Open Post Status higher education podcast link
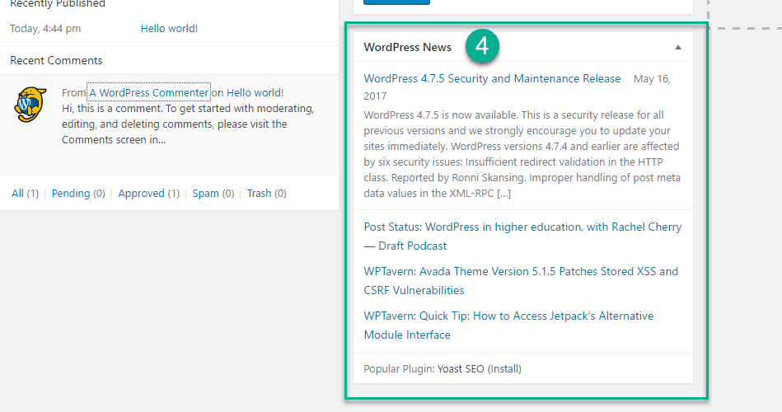Screen dimensions: 782x412 pos(522,236)
